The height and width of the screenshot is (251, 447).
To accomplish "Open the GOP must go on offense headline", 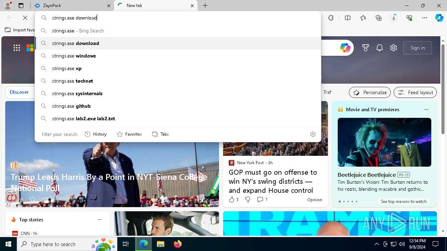I will (273, 181).
